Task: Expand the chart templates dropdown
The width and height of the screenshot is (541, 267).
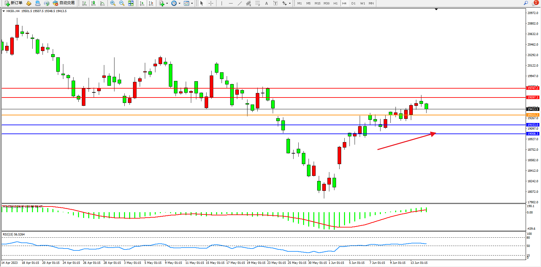Action: [x=192, y=4]
